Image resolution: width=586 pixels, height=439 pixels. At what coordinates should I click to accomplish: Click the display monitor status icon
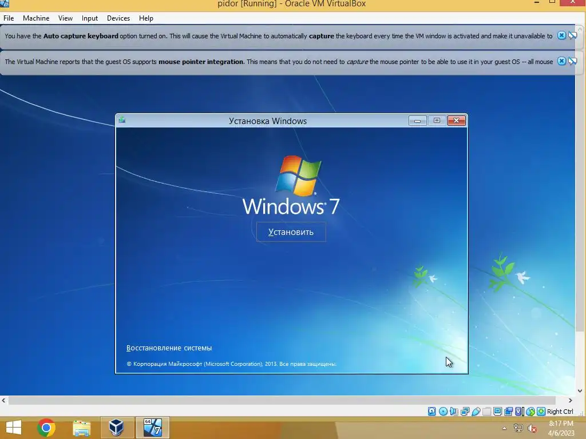(497, 412)
